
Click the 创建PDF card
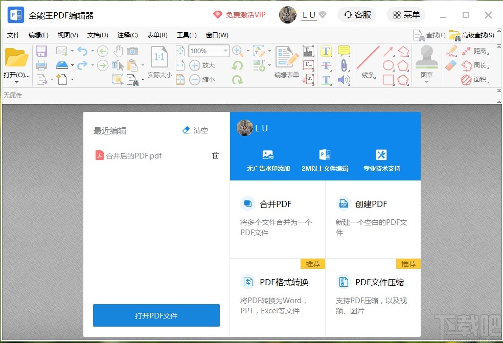373,219
